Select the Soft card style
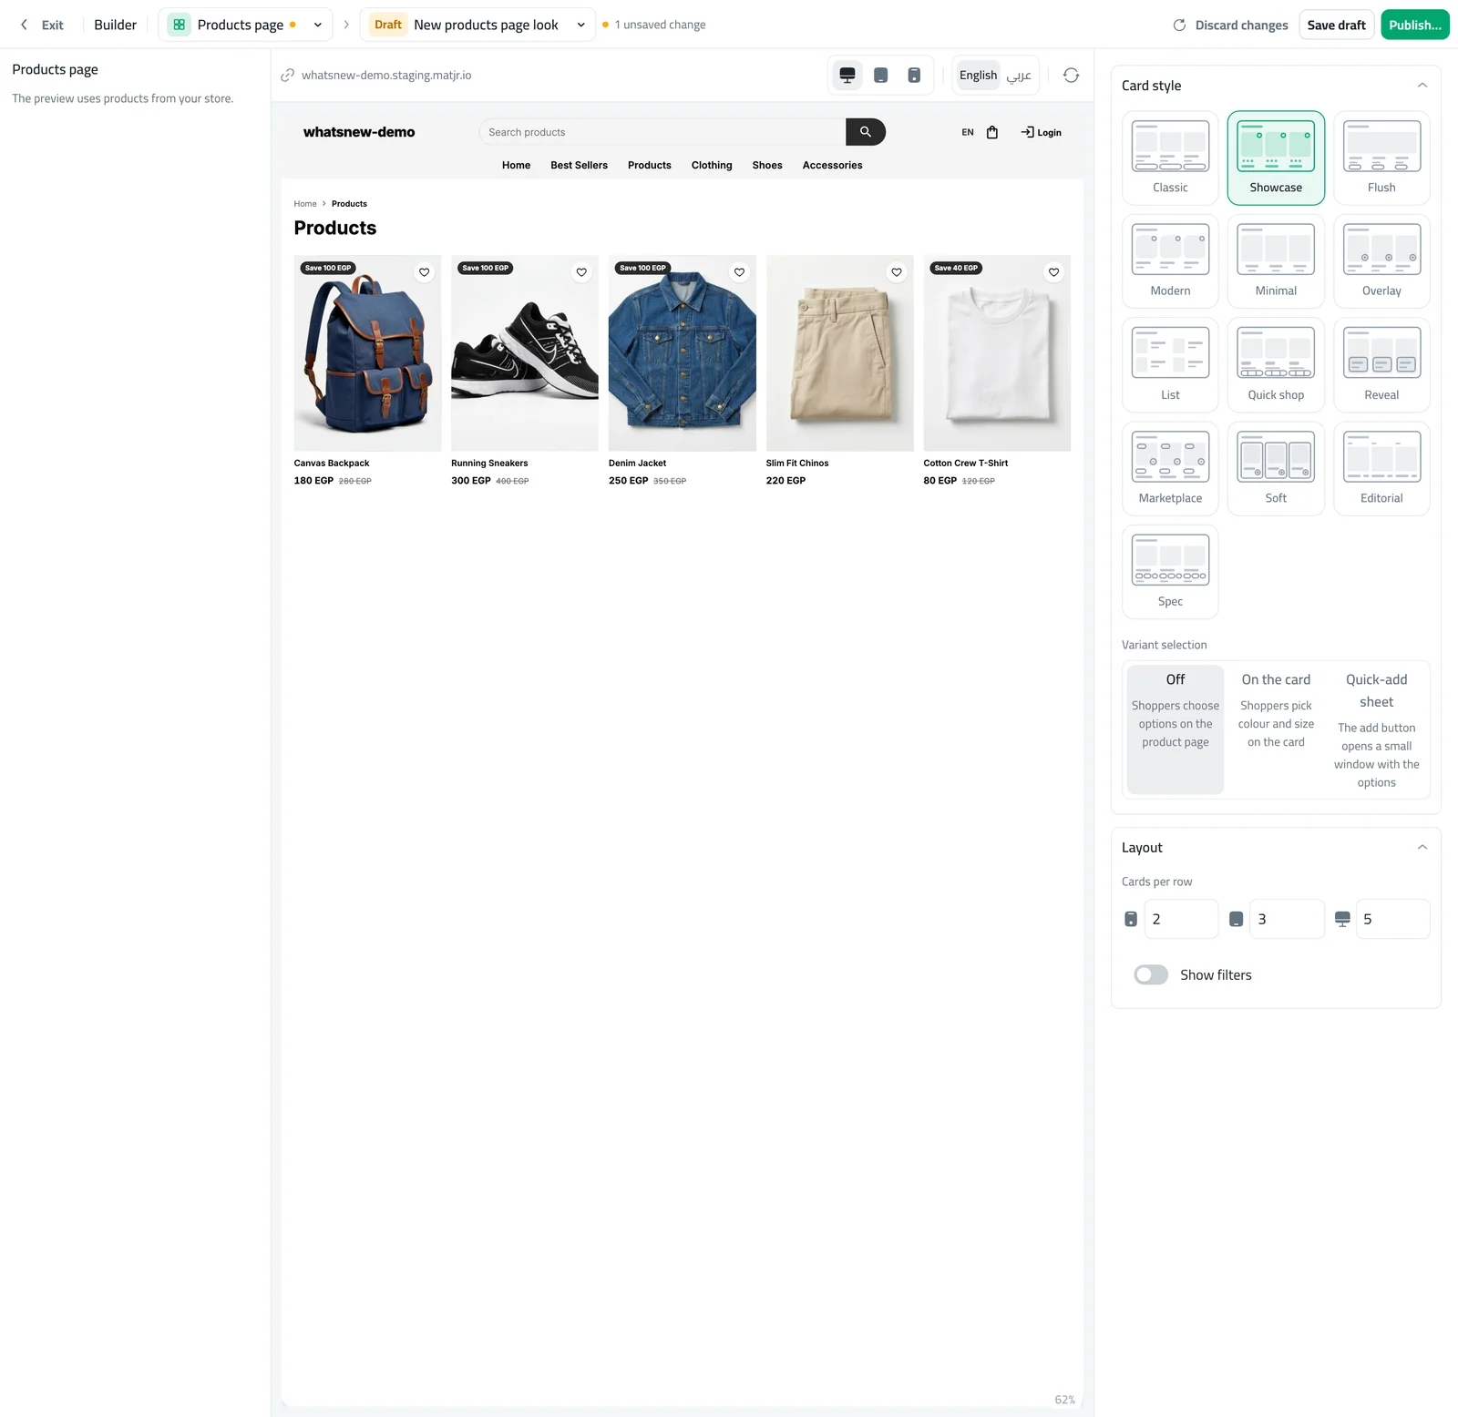The height and width of the screenshot is (1417, 1458). coord(1276,469)
